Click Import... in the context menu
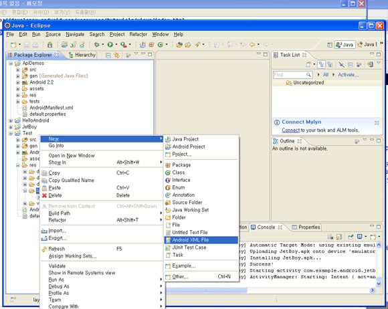 (x=102, y=231)
